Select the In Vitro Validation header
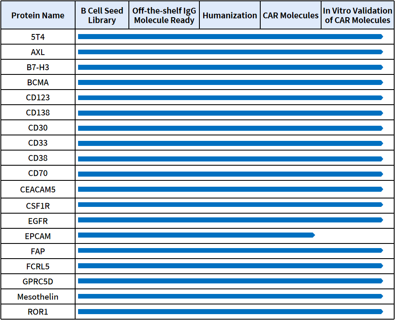This screenshot has height=320, width=395. tap(357, 16)
